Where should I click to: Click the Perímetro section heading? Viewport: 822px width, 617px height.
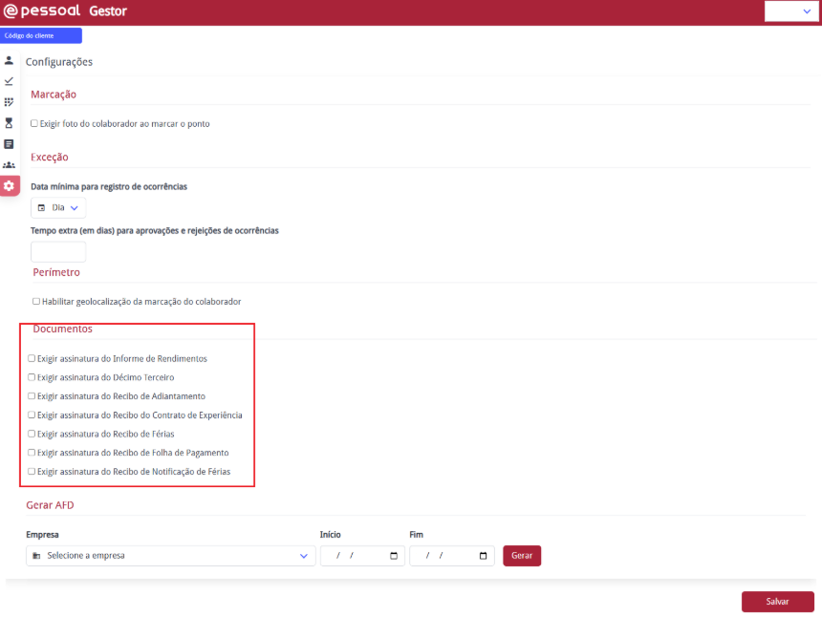point(56,272)
